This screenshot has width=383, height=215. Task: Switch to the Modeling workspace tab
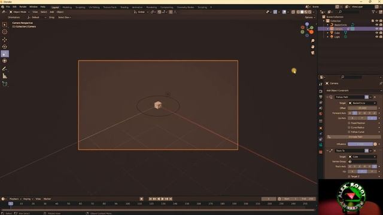pos(67,7)
